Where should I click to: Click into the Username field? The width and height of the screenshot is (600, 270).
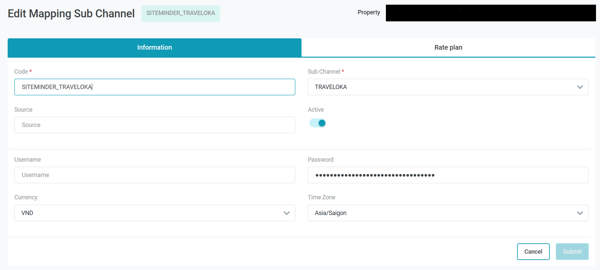155,175
